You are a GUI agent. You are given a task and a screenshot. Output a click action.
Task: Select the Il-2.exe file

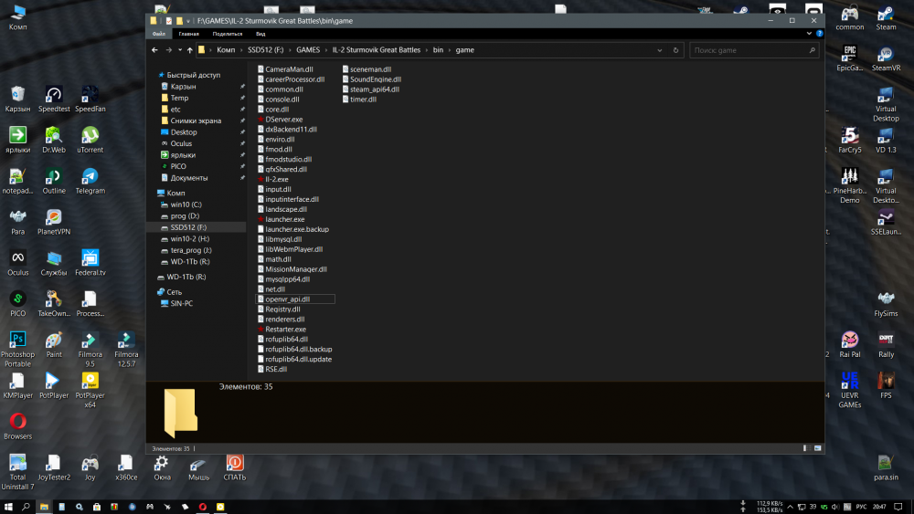click(x=272, y=179)
